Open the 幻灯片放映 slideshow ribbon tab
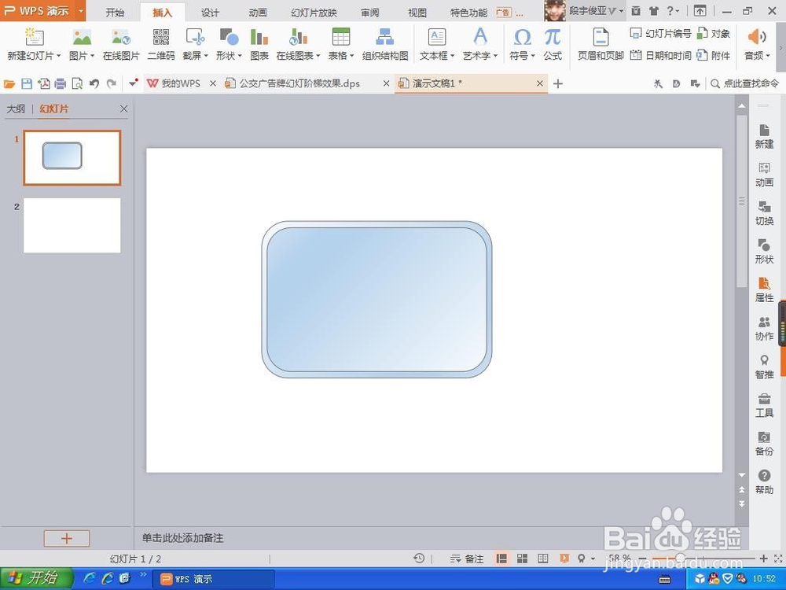 tap(314, 13)
